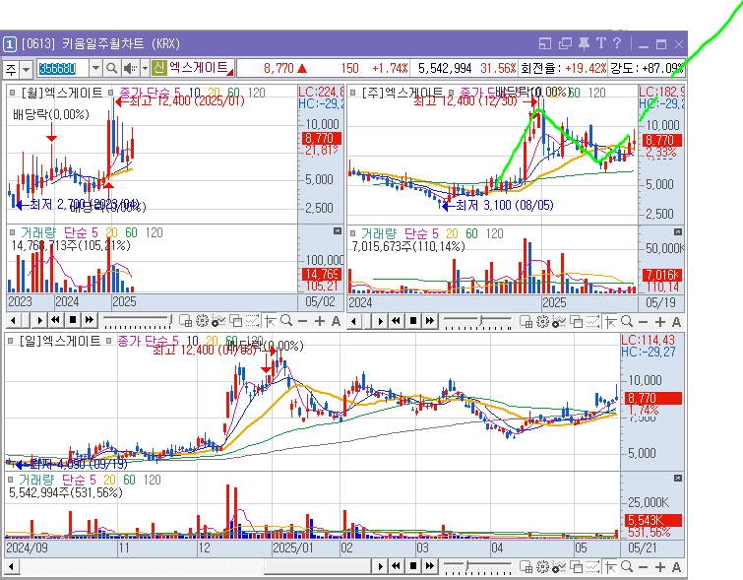Toggle the box before monthly chart 거래량 label
The height and width of the screenshot is (580, 743).
13,232
